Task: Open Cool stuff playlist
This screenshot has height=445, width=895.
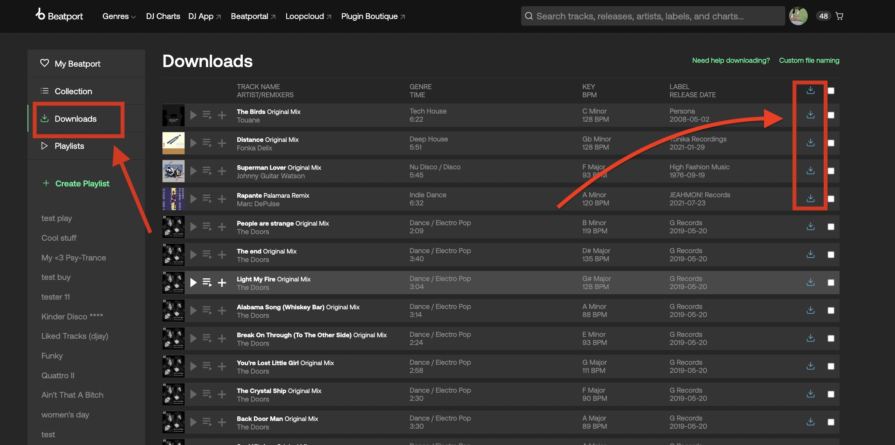Action: tap(59, 238)
